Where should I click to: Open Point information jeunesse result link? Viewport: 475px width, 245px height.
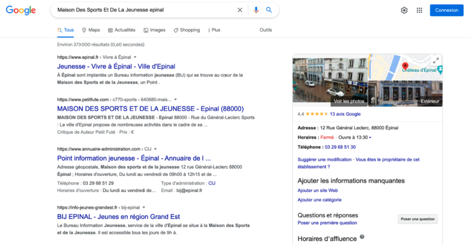(134, 158)
